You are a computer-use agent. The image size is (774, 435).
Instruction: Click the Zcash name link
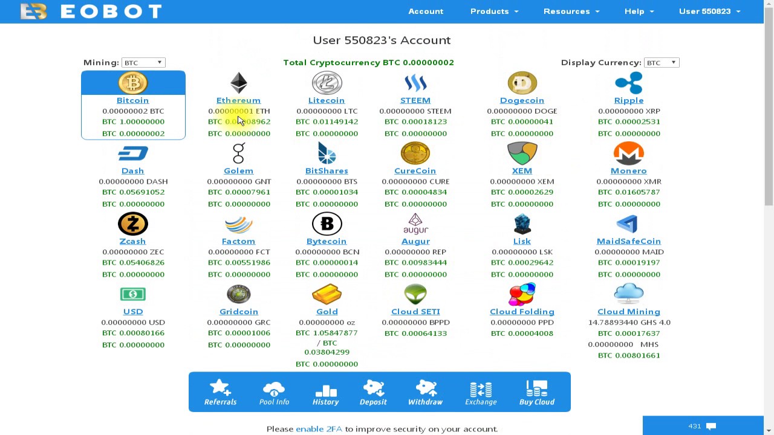point(132,242)
